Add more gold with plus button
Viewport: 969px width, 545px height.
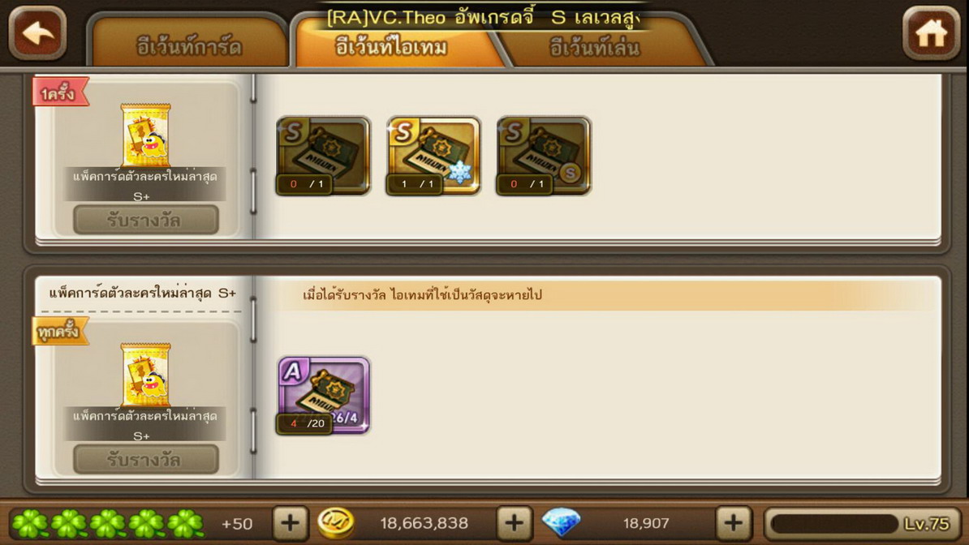point(514,523)
